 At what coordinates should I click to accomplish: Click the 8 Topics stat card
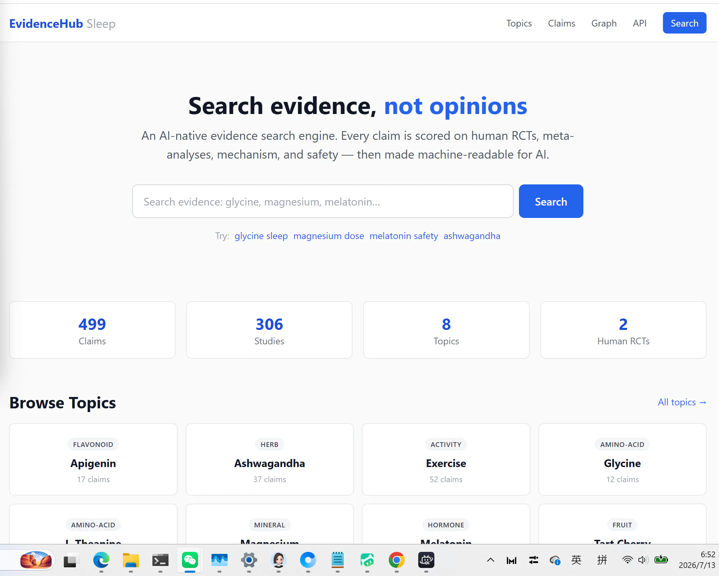446,330
